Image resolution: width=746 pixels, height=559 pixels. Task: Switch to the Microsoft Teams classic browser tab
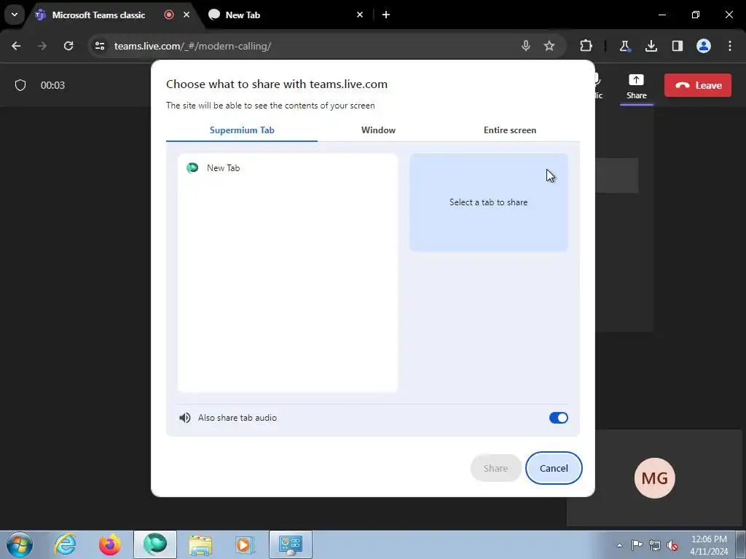[x=98, y=15]
